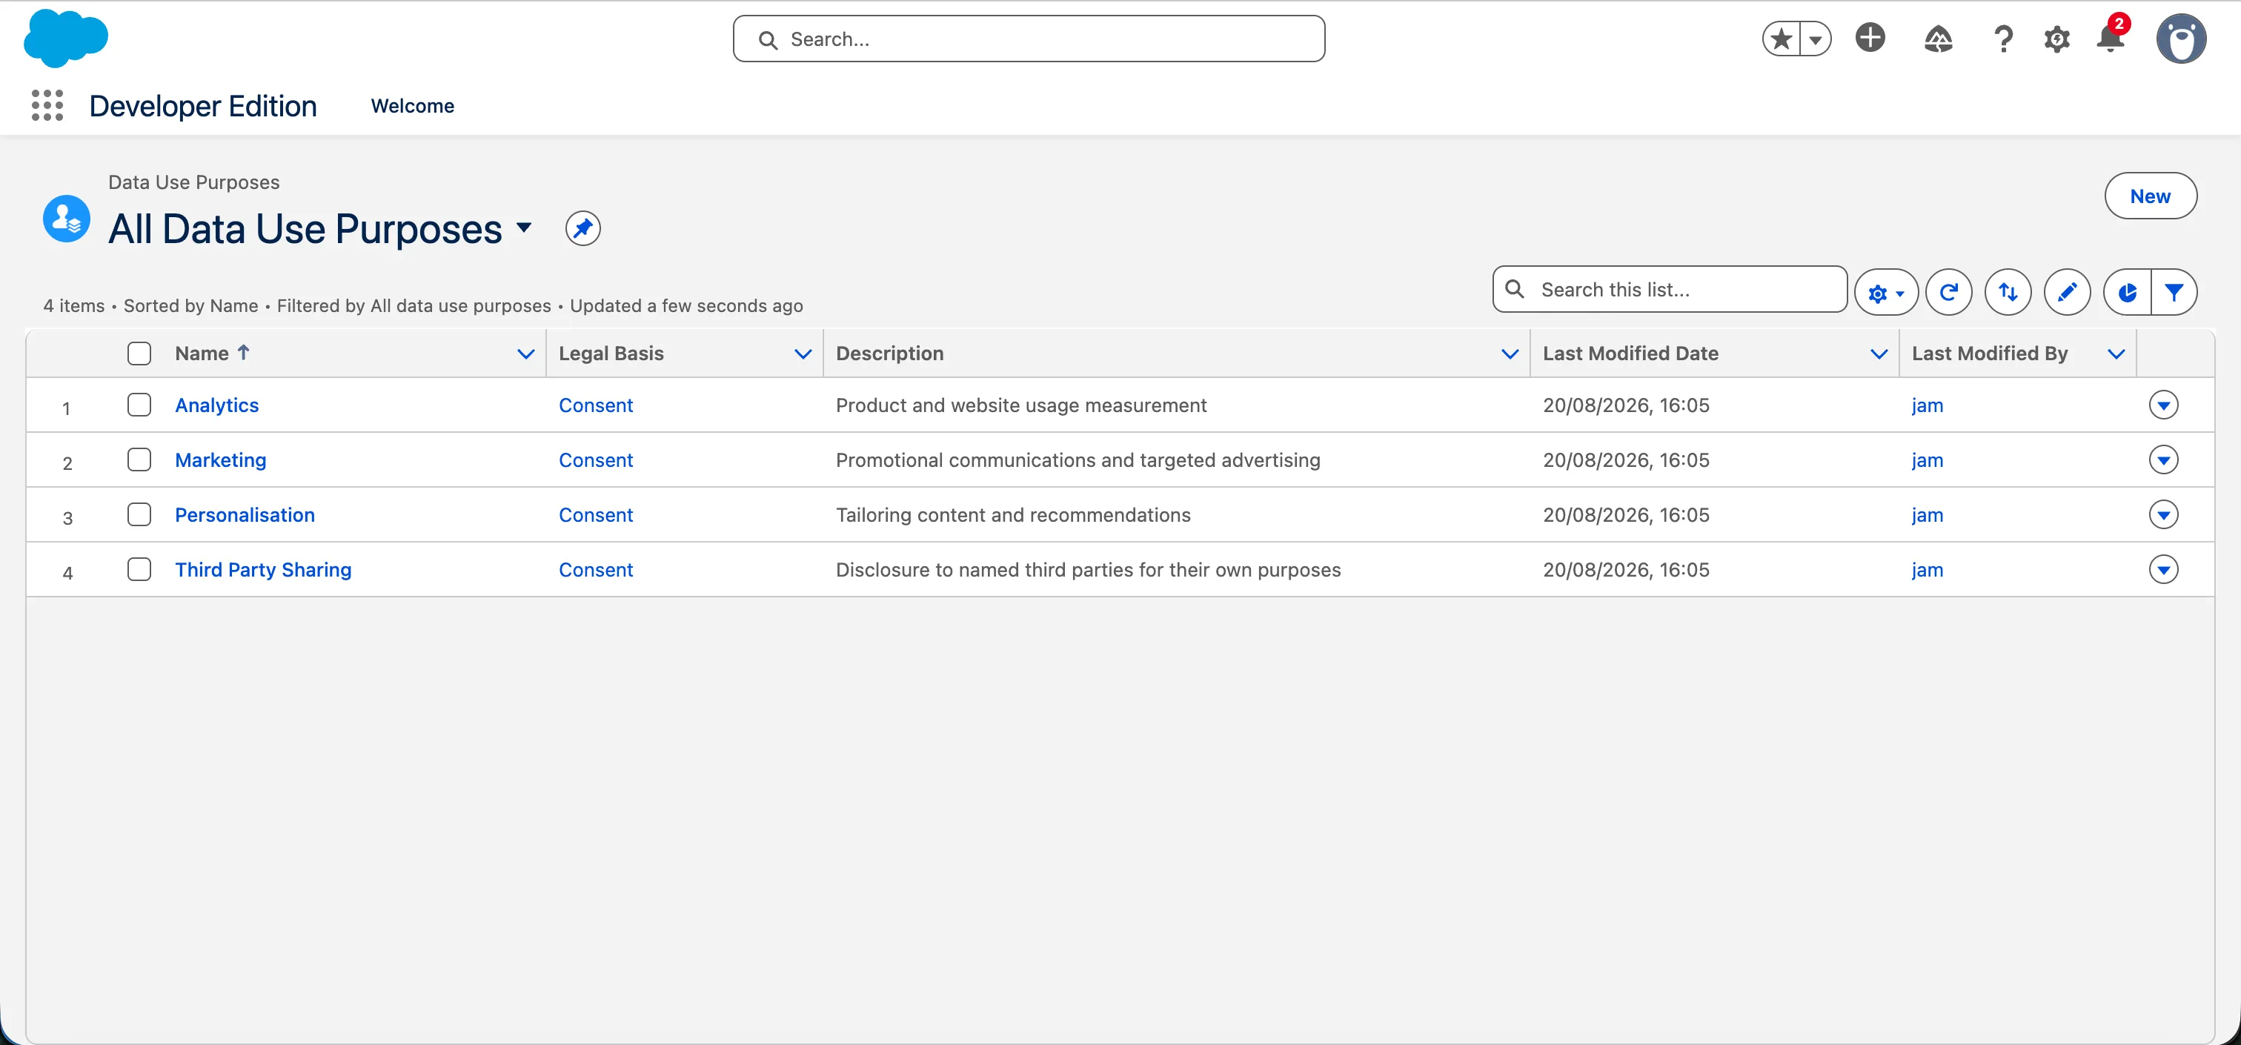
Task: Open the favorites list dropdown arrow
Action: pyautogui.click(x=1816, y=39)
